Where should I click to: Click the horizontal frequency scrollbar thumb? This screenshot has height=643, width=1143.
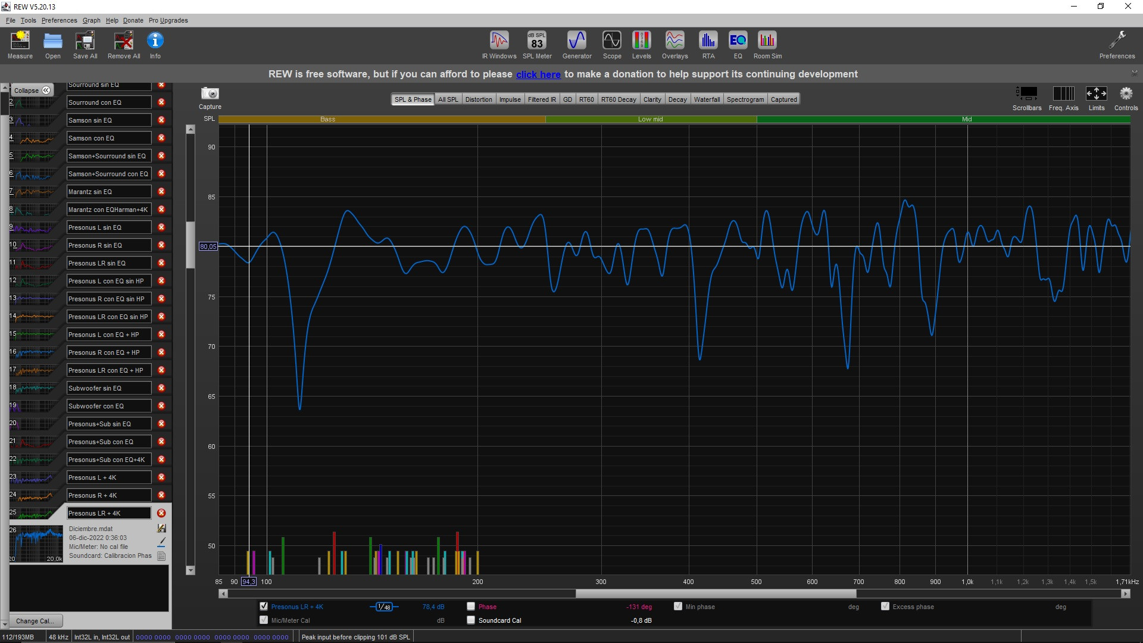[716, 594]
